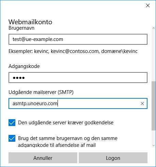Close the Webmailkonto dialog window
This screenshot has width=156, height=167.
point(148,5)
